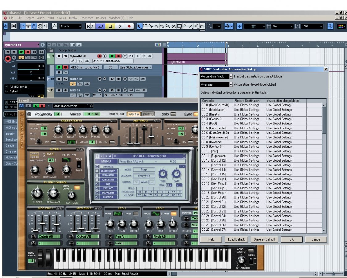
Task: Enable the PHASER effect checkbox
Action: pos(97,175)
